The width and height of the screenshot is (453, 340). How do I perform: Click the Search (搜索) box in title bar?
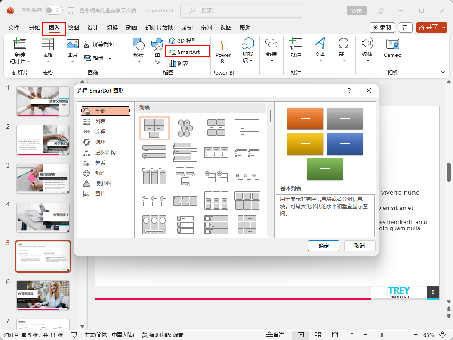tap(241, 11)
